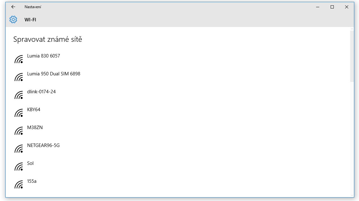
Task: Click the vertical scrollbar thumb on the right
Action: (x=352, y=56)
